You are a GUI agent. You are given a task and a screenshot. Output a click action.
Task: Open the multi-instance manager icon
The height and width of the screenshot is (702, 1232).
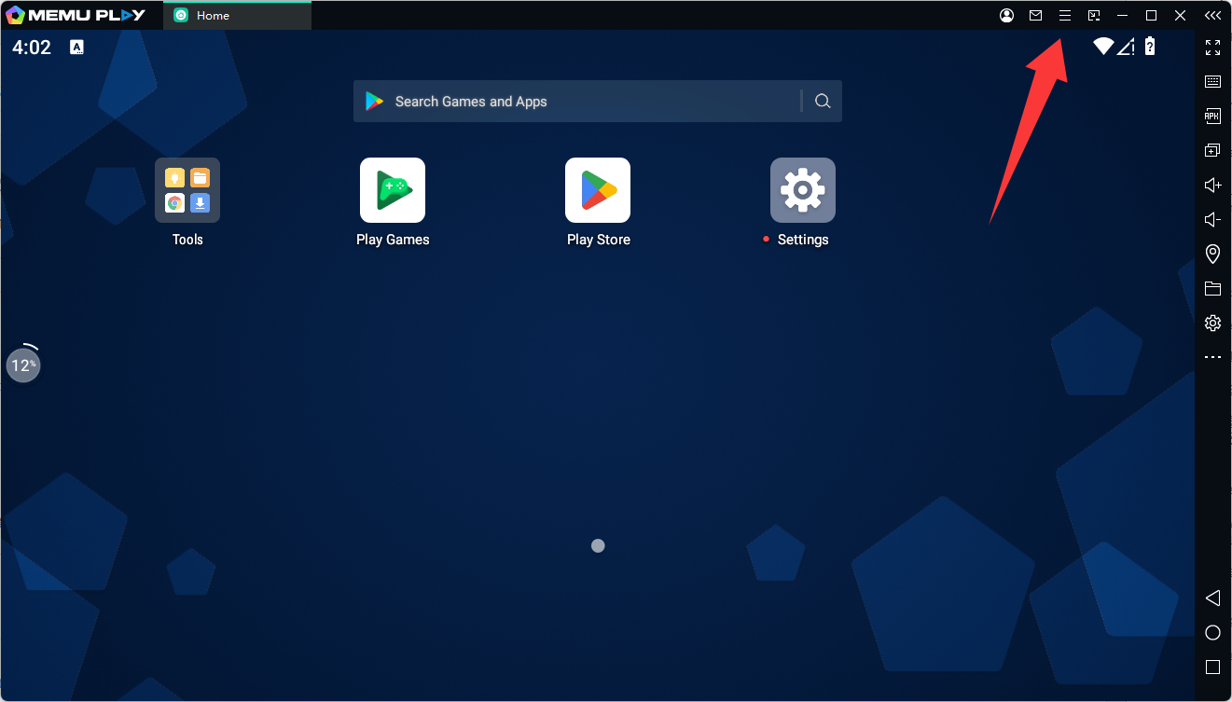click(1212, 151)
